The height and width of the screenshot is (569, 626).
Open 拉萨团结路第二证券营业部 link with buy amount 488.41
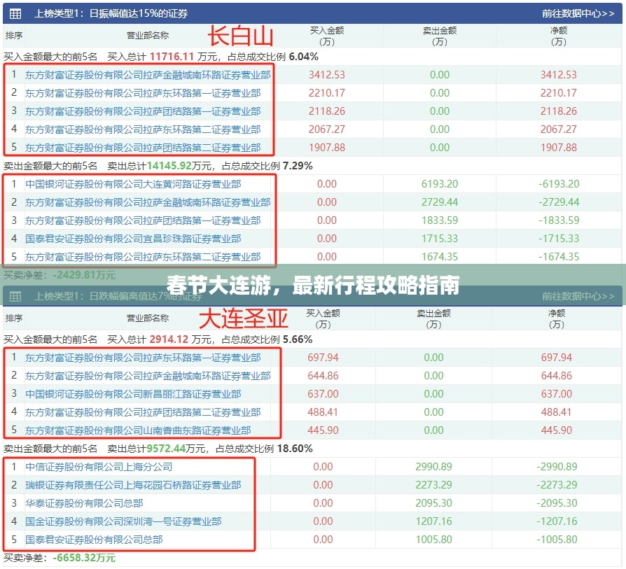(143, 412)
